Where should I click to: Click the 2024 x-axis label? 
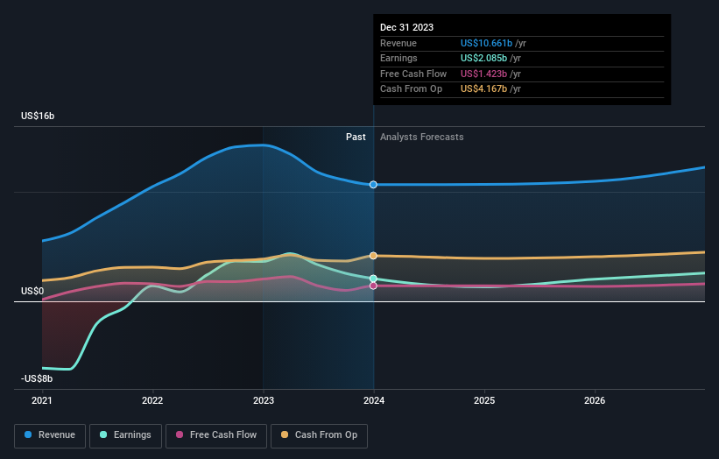[374, 400]
